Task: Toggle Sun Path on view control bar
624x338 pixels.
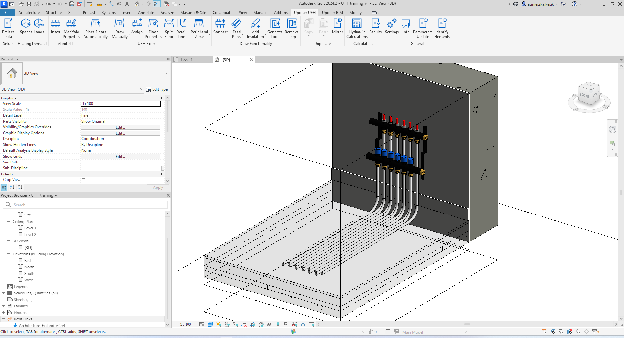Action: click(219, 324)
